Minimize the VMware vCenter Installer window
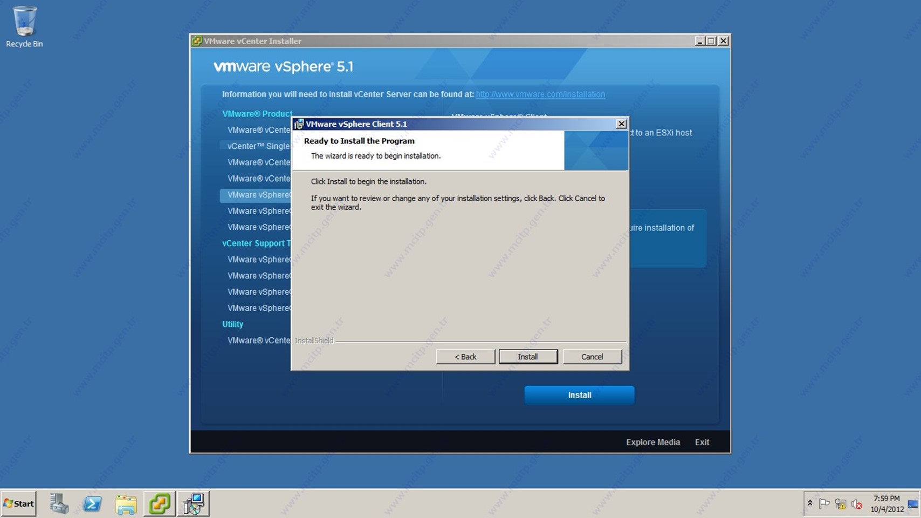This screenshot has height=518, width=921. pyautogui.click(x=699, y=41)
